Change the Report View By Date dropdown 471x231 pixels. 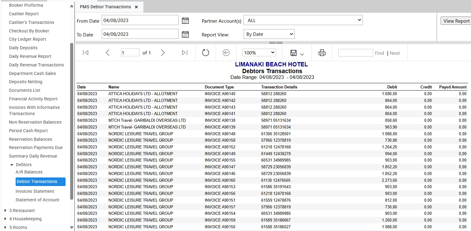(x=269, y=34)
